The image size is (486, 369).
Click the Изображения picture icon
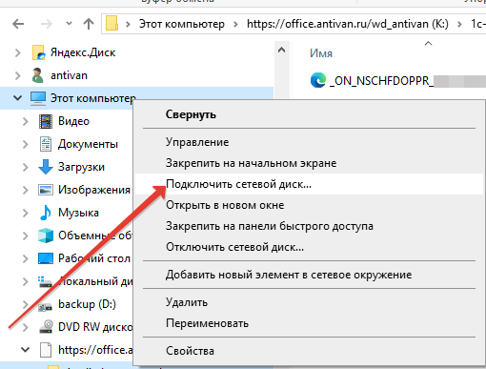(x=46, y=190)
